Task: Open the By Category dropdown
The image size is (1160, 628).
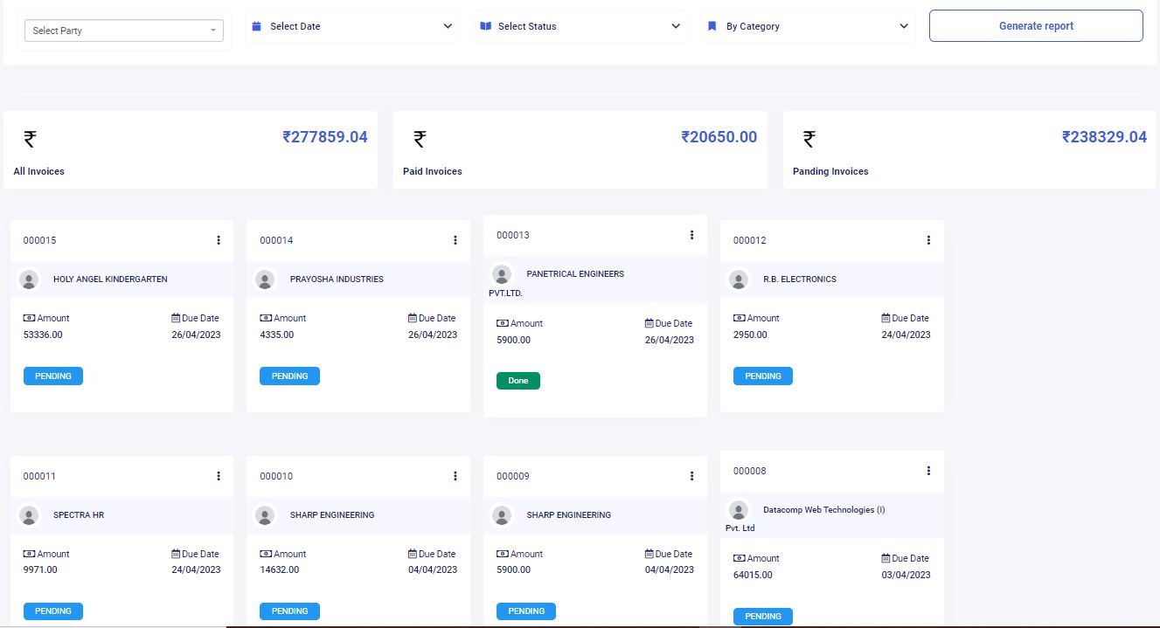Action: 808,26
